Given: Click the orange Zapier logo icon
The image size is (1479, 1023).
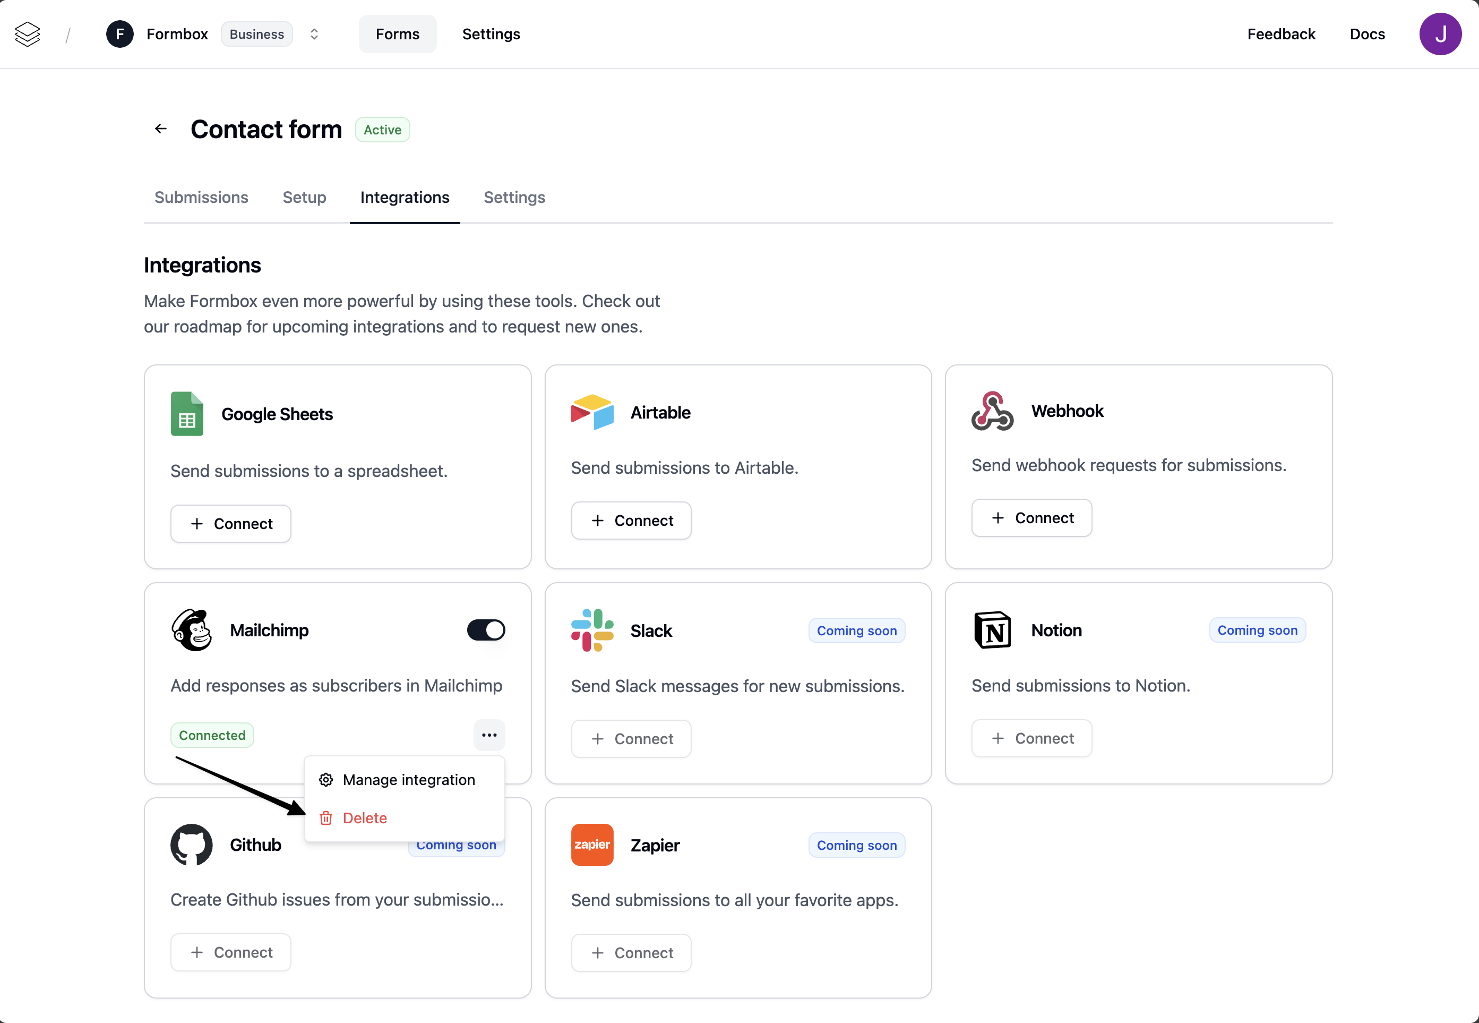Looking at the screenshot, I should point(592,845).
